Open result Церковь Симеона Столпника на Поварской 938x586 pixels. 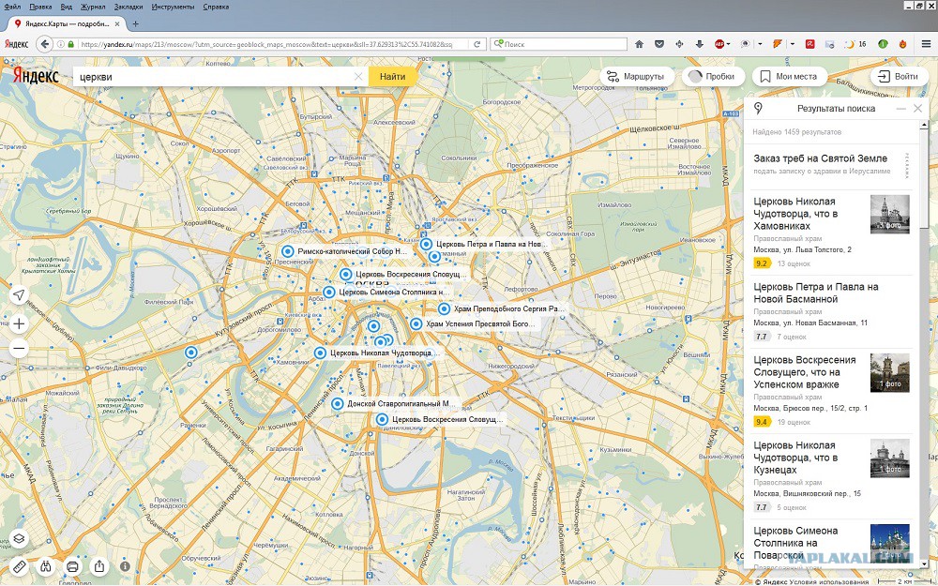(x=795, y=542)
